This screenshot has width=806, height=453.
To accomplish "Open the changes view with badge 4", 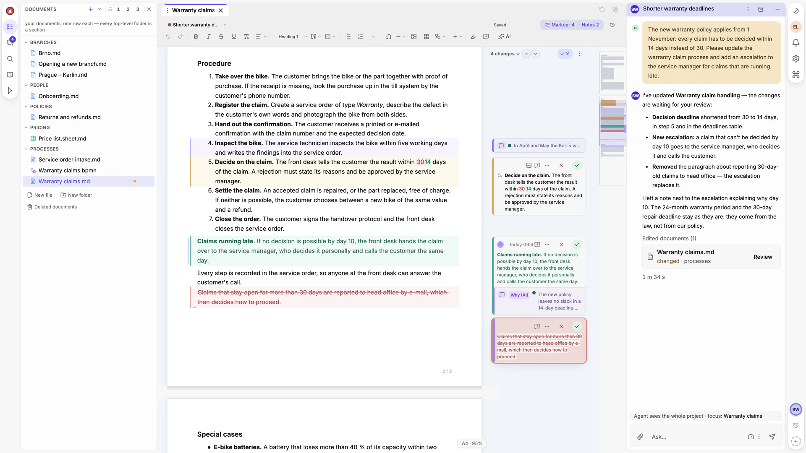I will coord(10,42).
